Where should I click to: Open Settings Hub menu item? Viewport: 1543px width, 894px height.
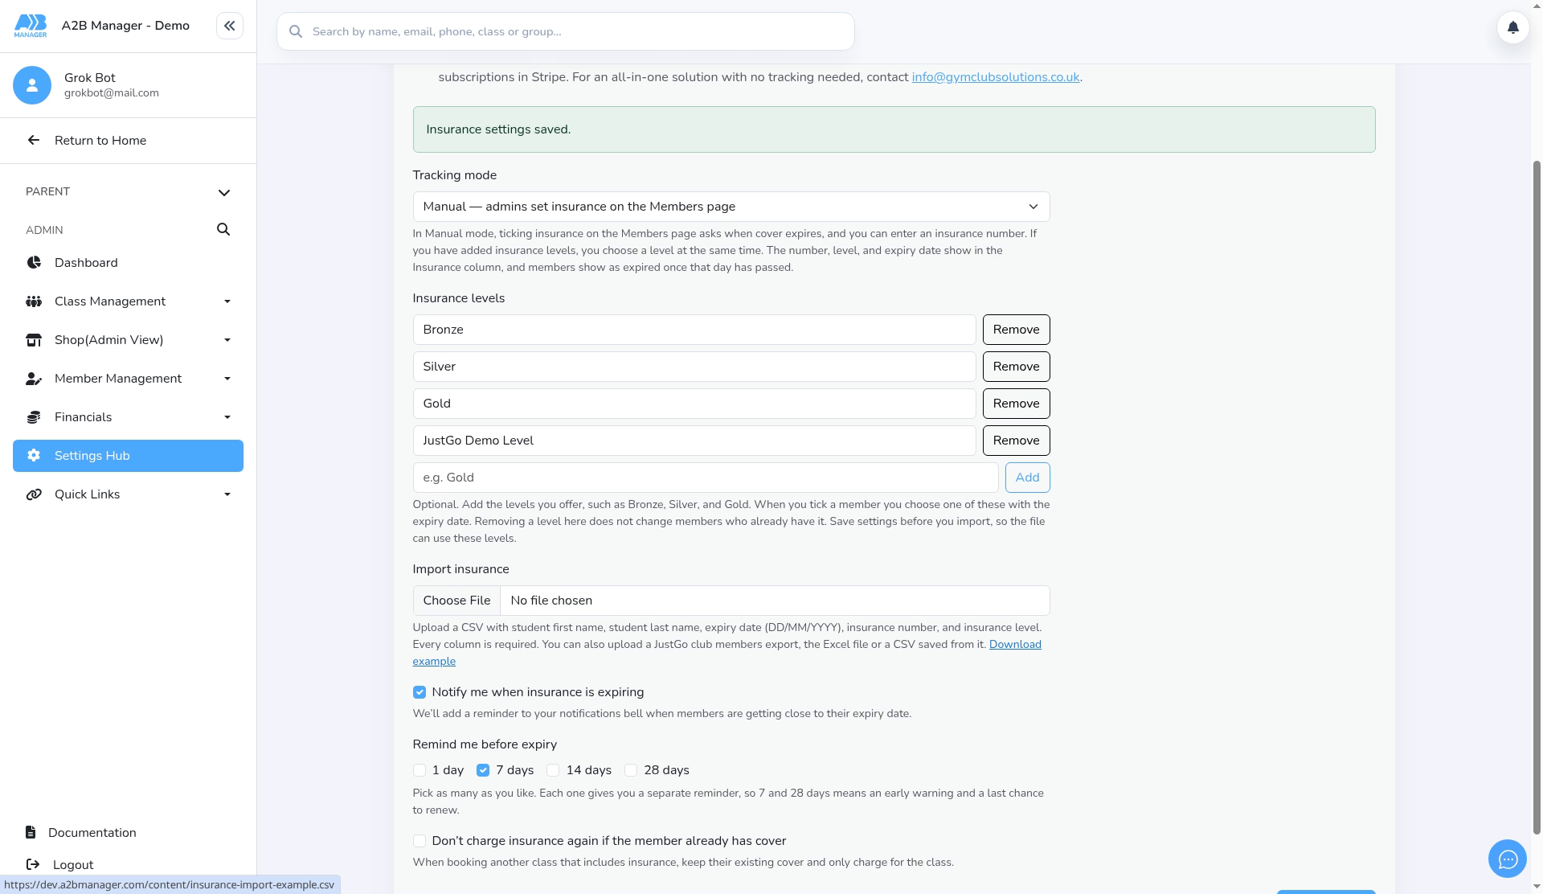click(128, 456)
